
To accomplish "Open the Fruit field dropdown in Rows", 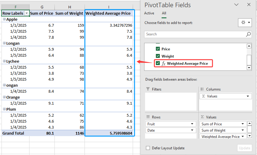I will (x=192, y=124).
